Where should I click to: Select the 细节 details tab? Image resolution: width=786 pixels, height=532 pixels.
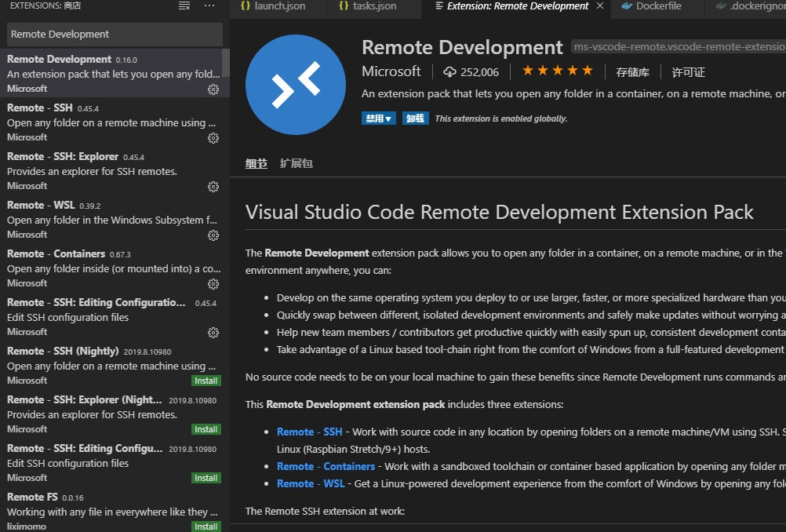click(257, 163)
